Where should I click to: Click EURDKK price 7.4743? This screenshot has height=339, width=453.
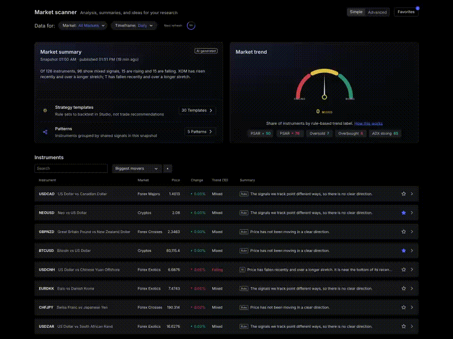[x=174, y=289]
